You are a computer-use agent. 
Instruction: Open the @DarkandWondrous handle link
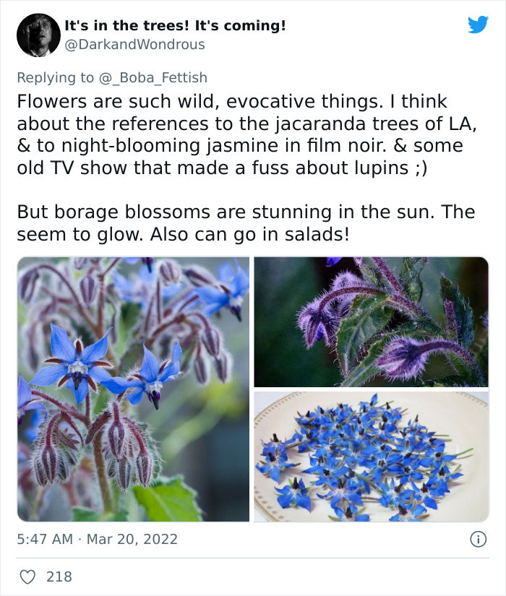coord(135,45)
